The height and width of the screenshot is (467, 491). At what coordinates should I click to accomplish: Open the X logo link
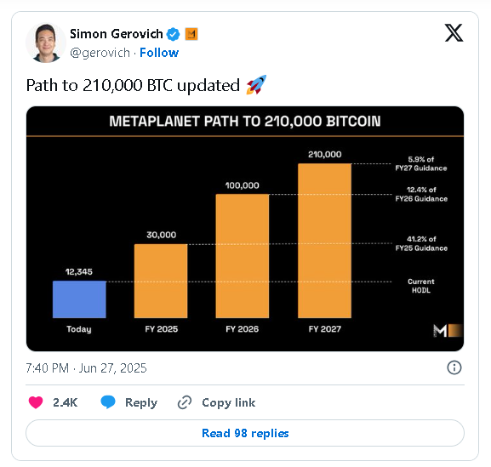(x=454, y=32)
